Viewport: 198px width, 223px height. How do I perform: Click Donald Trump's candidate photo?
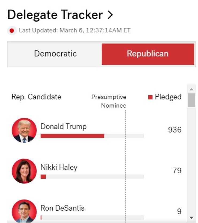24,130
